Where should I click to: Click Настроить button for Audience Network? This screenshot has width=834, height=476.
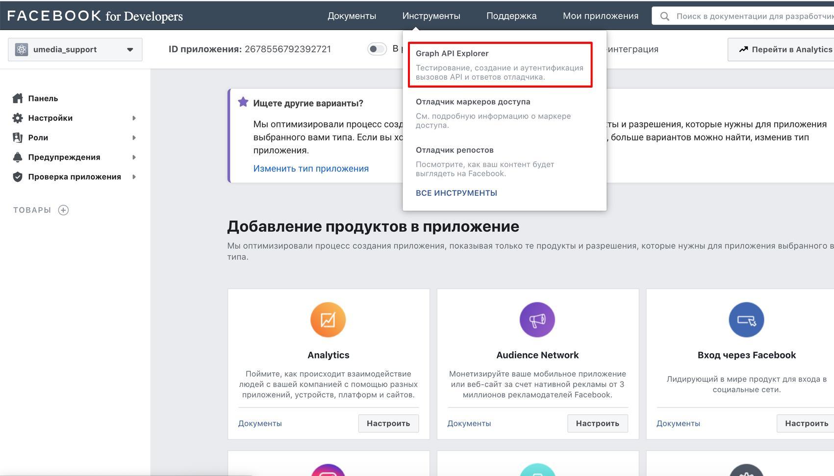click(598, 424)
